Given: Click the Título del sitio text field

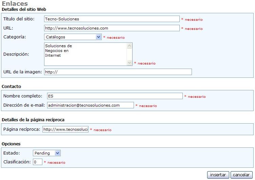Looking at the screenshot, I should click(112, 19).
